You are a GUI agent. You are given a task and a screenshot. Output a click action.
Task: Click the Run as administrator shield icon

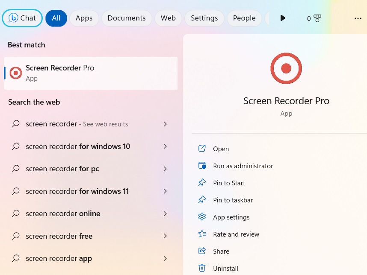point(202,166)
